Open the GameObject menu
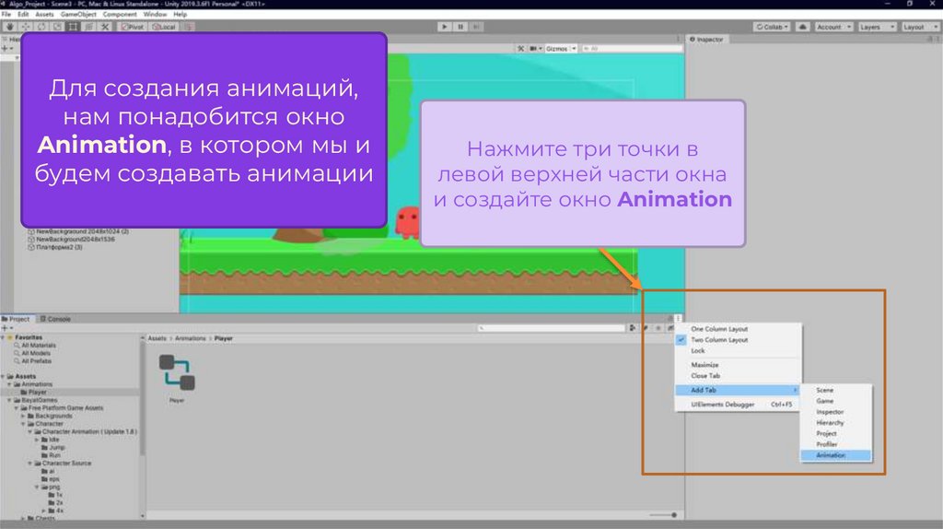The width and height of the screenshot is (943, 529). coord(77,15)
